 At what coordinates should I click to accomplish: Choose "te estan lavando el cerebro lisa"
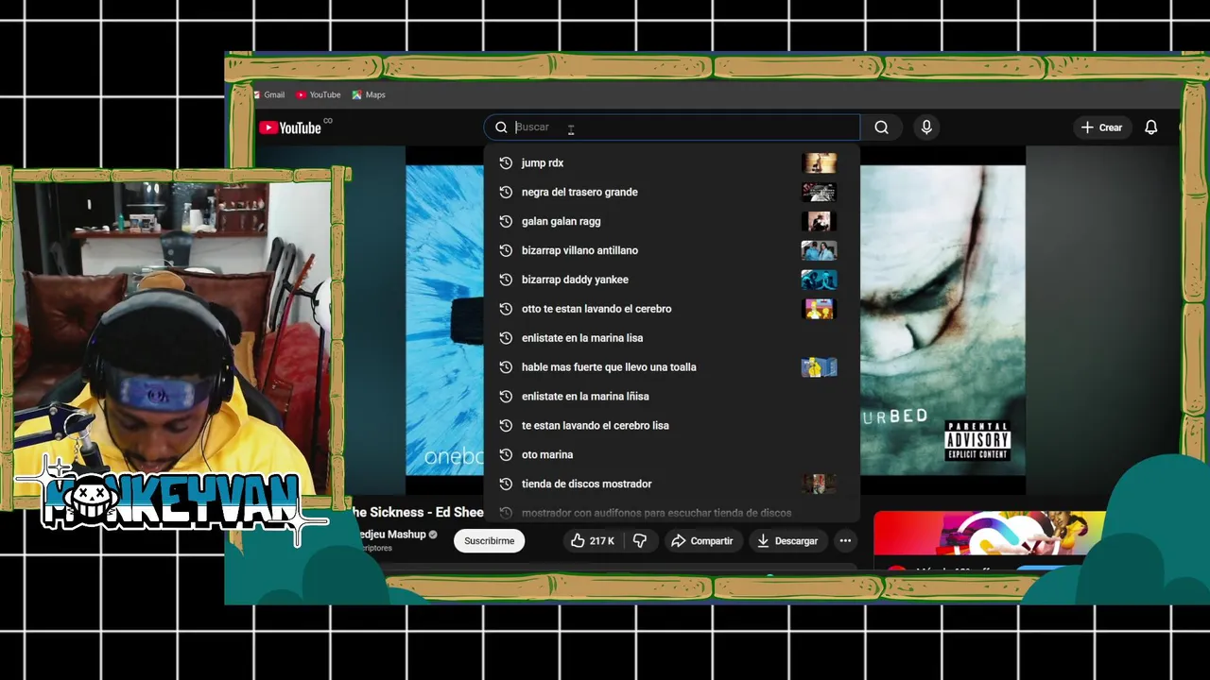pos(671,426)
